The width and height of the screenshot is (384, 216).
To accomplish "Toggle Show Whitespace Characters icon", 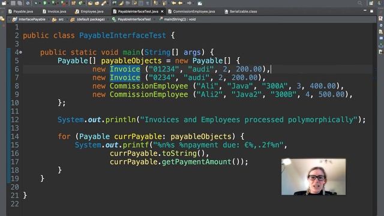I will click(148, 3).
